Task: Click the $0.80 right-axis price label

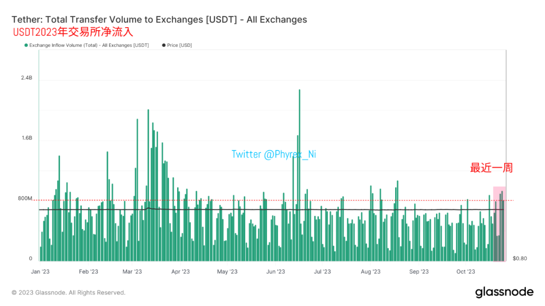Action: (x=520, y=259)
